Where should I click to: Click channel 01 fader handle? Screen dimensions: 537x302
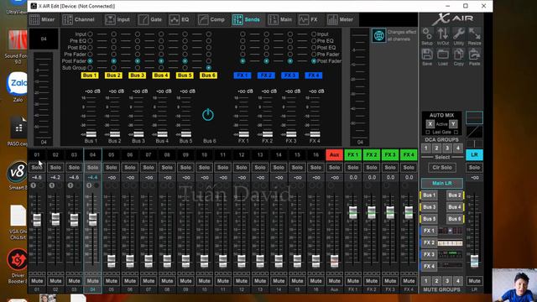[x=37, y=220]
